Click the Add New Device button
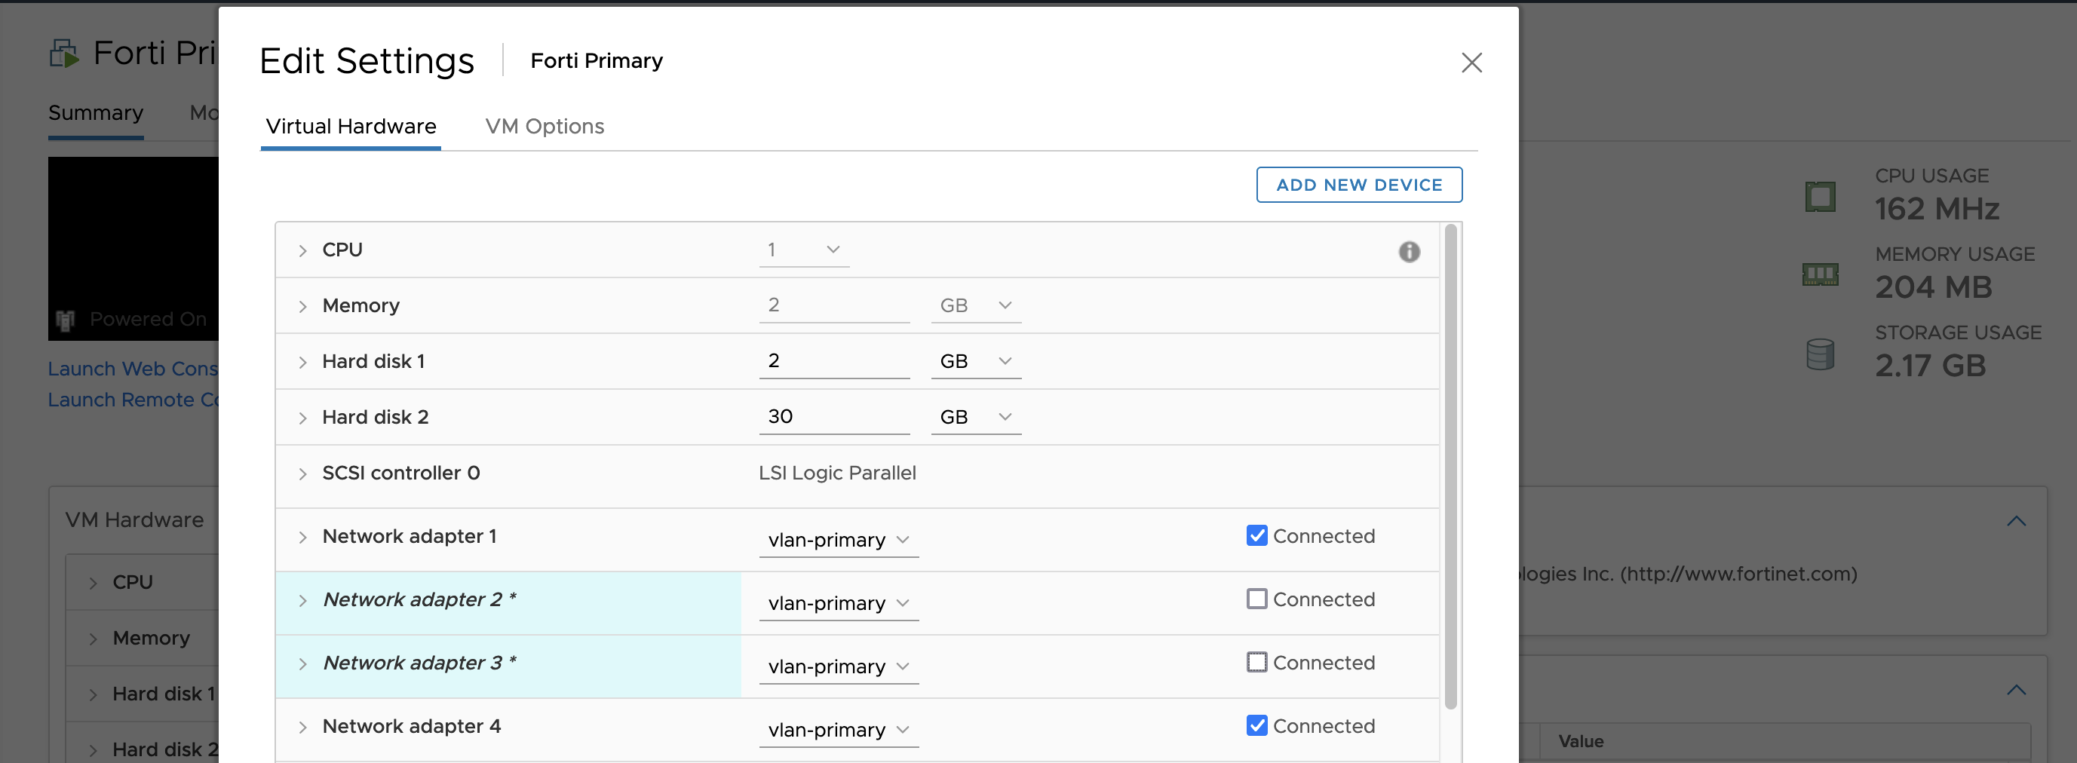Screen dimensions: 2077x763 (1358, 185)
